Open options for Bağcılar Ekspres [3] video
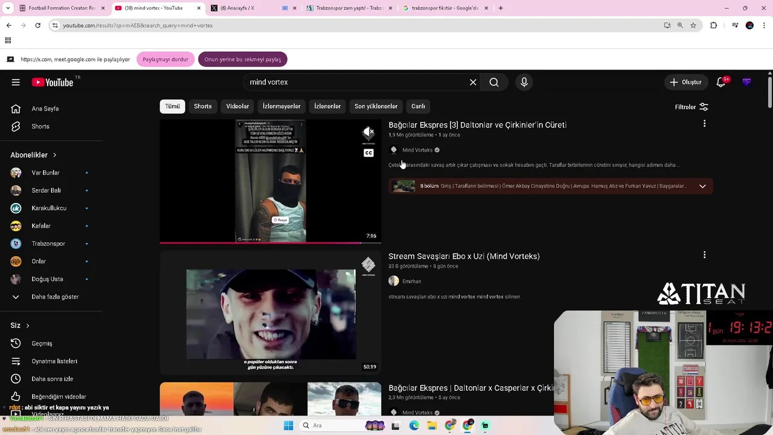The width and height of the screenshot is (773, 435). (x=704, y=124)
